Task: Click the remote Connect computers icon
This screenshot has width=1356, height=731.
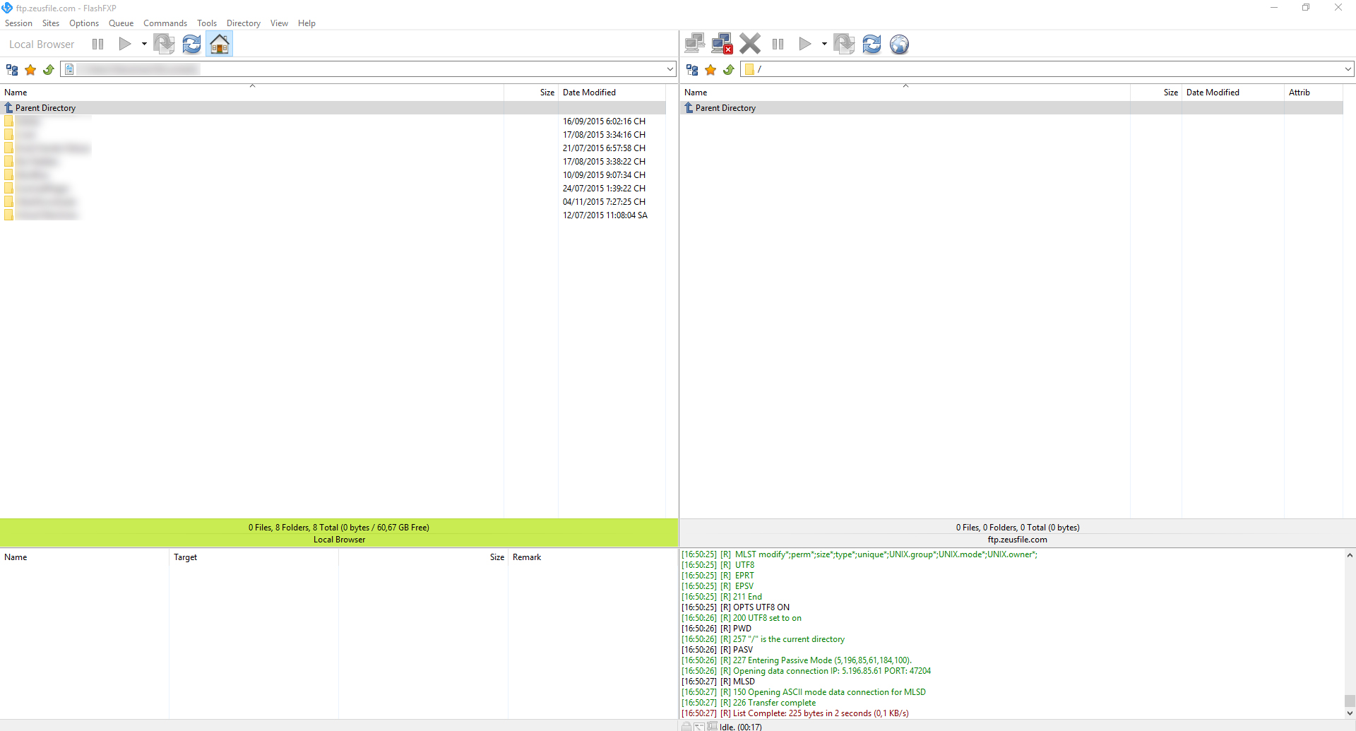Action: (x=695, y=44)
